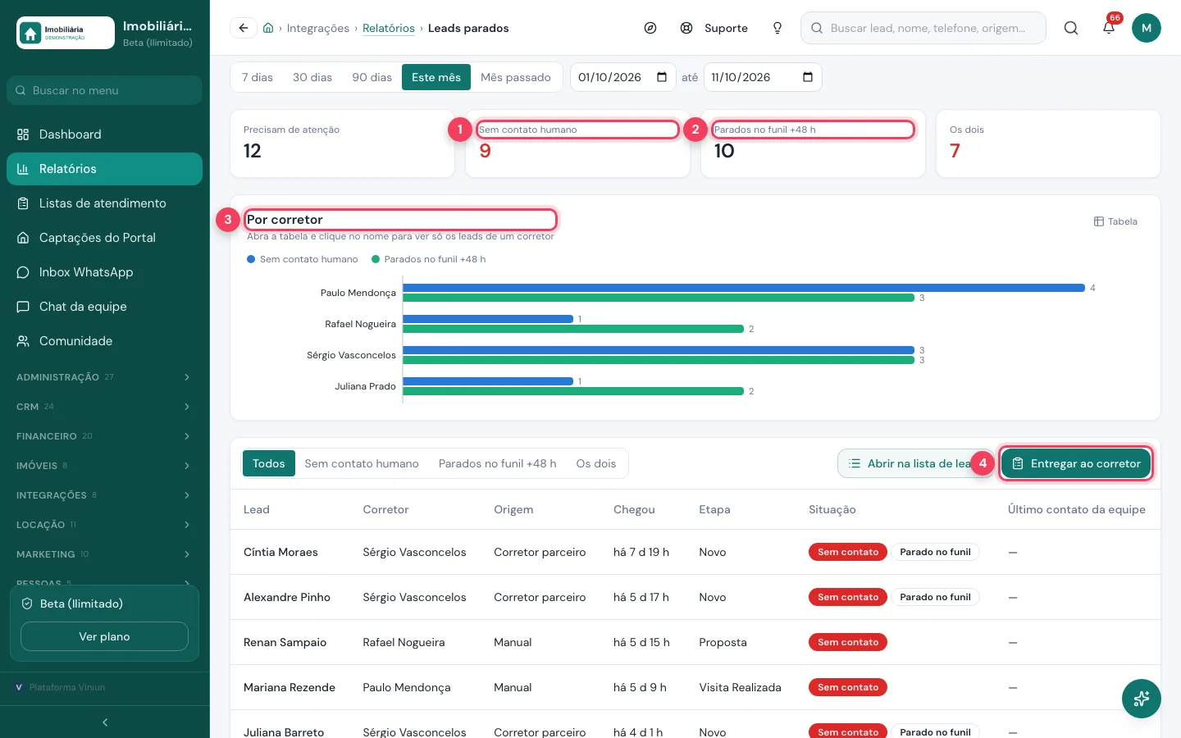
Task: Click the search magnifier button
Action: tap(1071, 28)
